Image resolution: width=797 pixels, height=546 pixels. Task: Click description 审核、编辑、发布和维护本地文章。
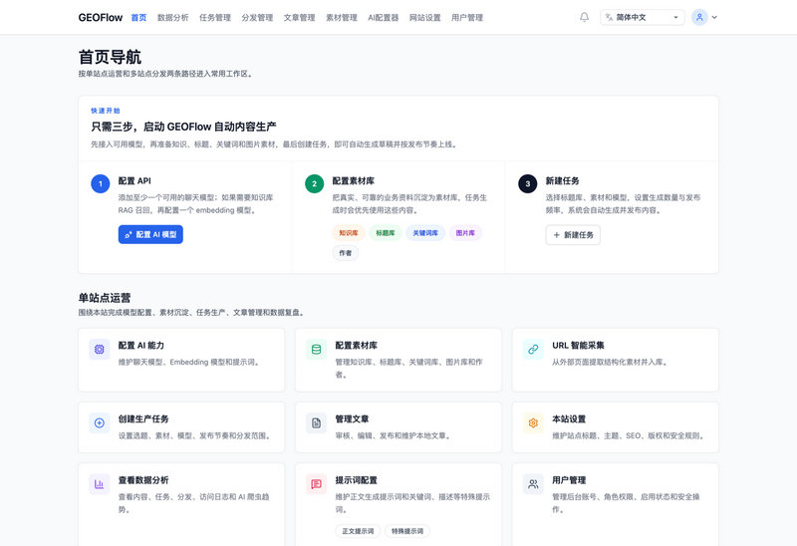pos(393,435)
